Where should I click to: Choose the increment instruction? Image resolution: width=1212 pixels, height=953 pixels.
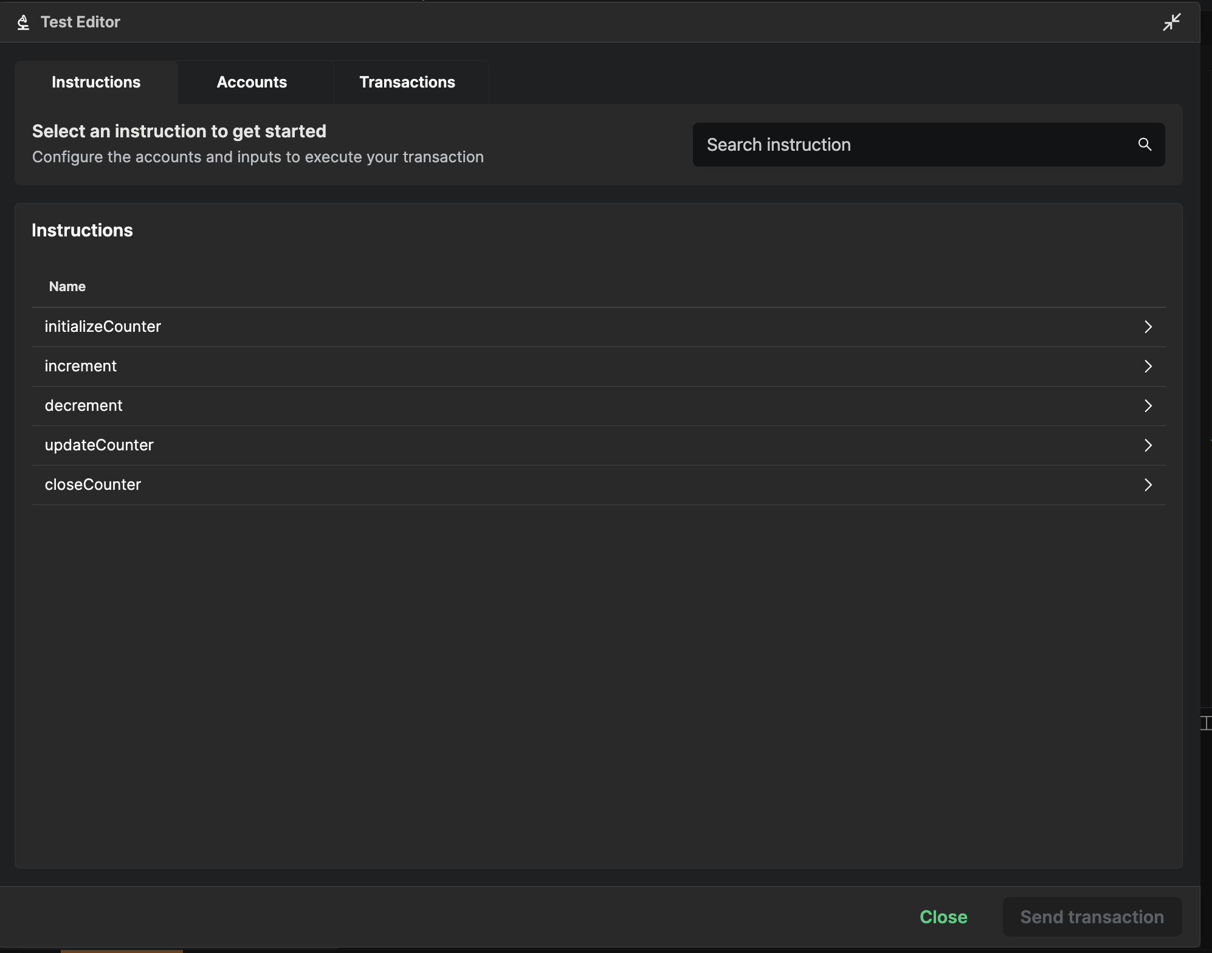click(80, 366)
